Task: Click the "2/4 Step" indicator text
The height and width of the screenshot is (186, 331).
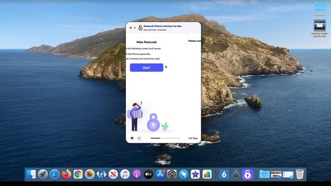Action: point(193,138)
